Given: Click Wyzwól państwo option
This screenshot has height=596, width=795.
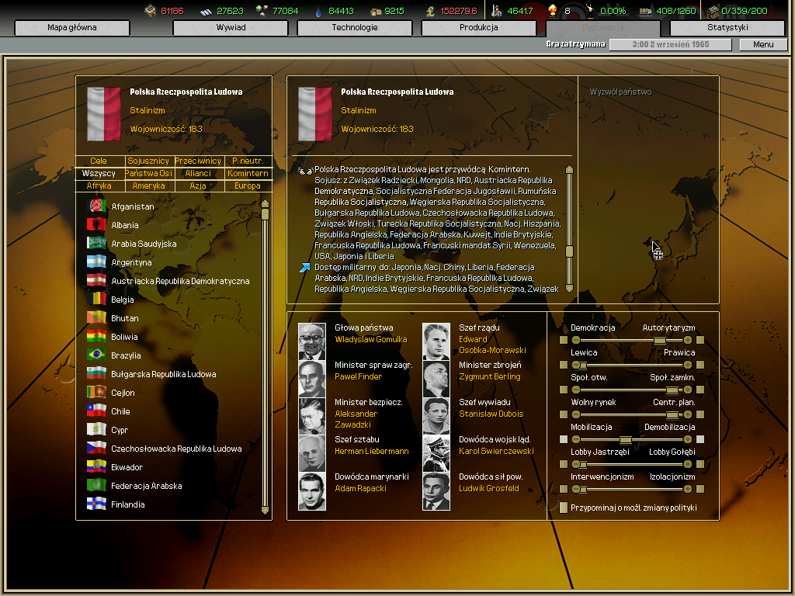Looking at the screenshot, I should 620,92.
